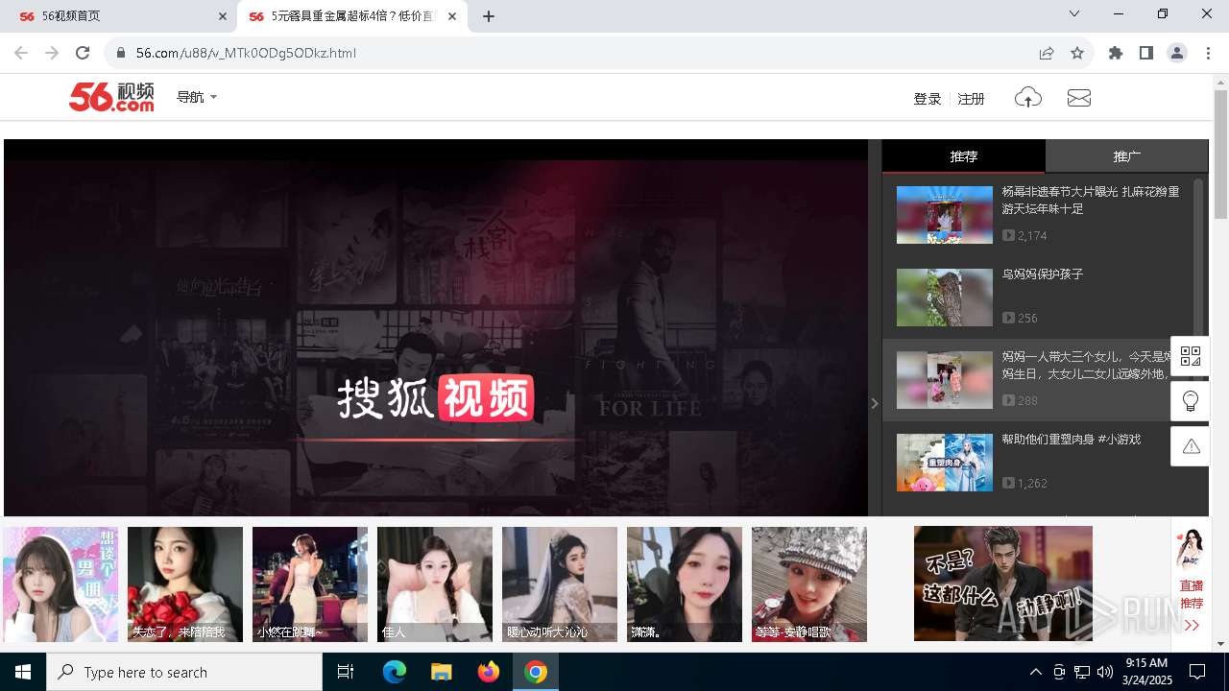Click the 鸟妈妈保护孩子 video title
This screenshot has width=1229, height=691.
click(x=1043, y=274)
